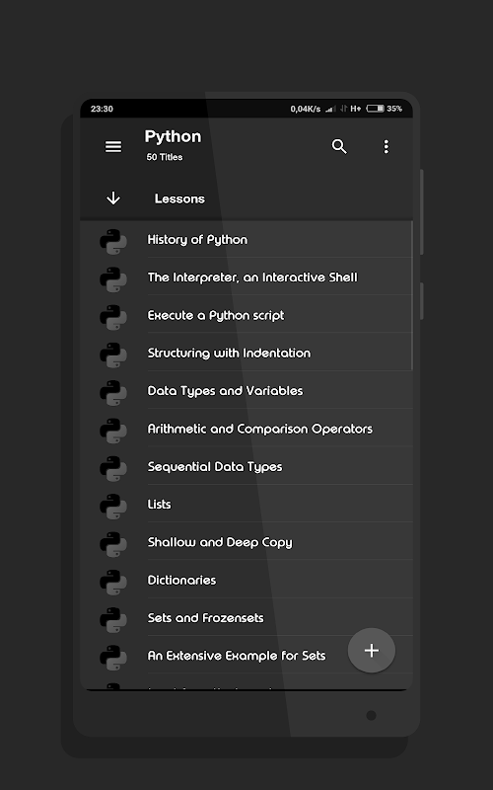Click the lesson list scrollbar
This screenshot has height=790, width=493.
tap(411, 295)
